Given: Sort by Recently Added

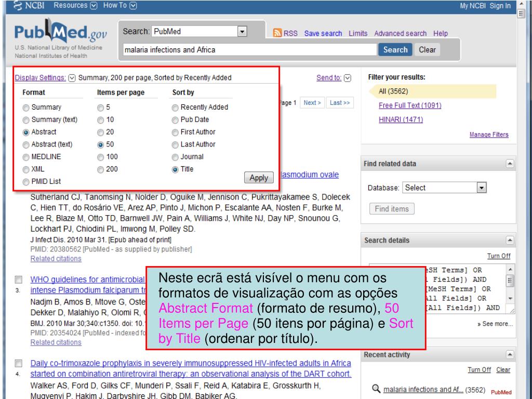Looking at the screenshot, I should point(175,108).
